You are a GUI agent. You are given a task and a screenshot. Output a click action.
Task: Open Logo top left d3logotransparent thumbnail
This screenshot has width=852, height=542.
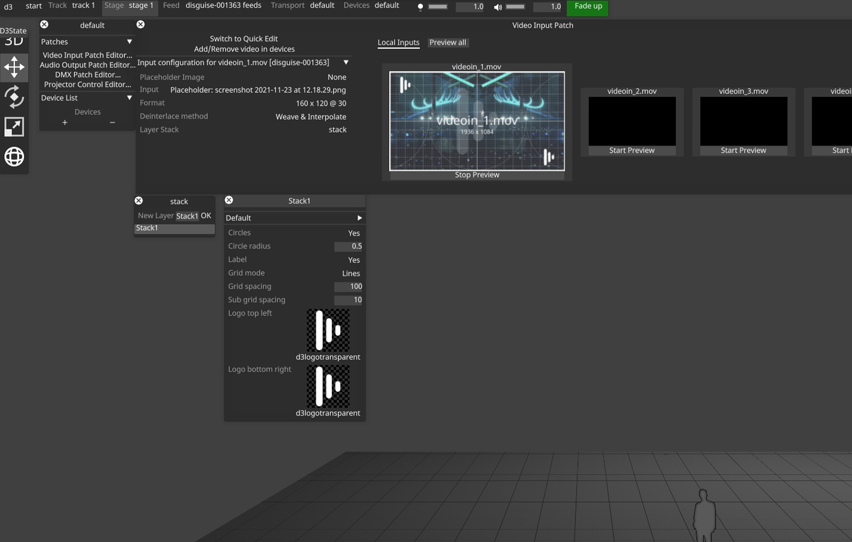(328, 330)
